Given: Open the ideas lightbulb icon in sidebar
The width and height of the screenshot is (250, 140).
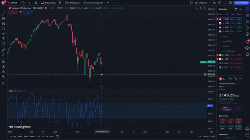Looking at the screenshot, I should (247, 34).
